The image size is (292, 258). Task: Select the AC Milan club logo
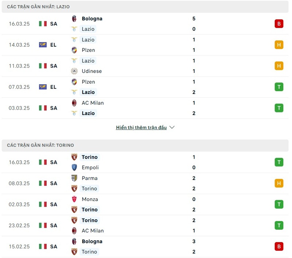pos(75,103)
